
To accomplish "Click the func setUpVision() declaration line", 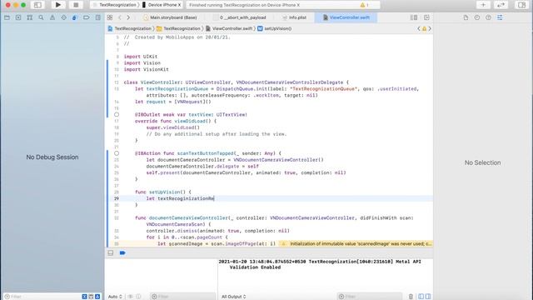I will pyautogui.click(x=163, y=192).
